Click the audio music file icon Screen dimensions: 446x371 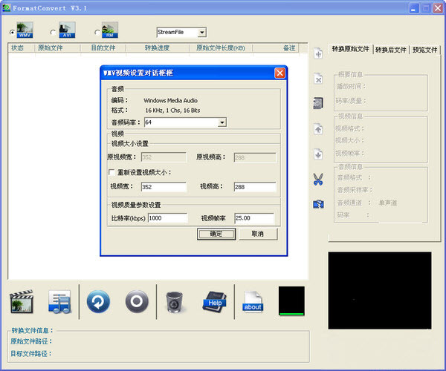pyautogui.click(x=59, y=301)
